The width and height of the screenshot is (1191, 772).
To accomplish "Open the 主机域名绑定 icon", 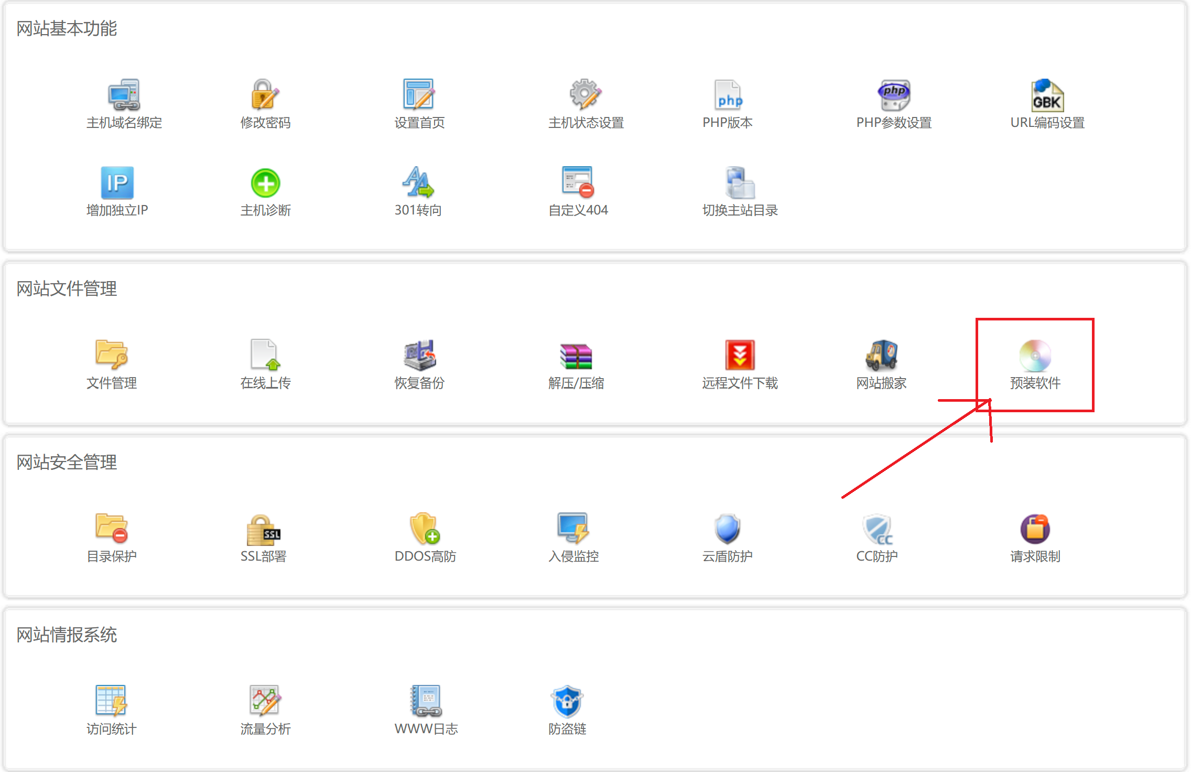I will pos(124,95).
